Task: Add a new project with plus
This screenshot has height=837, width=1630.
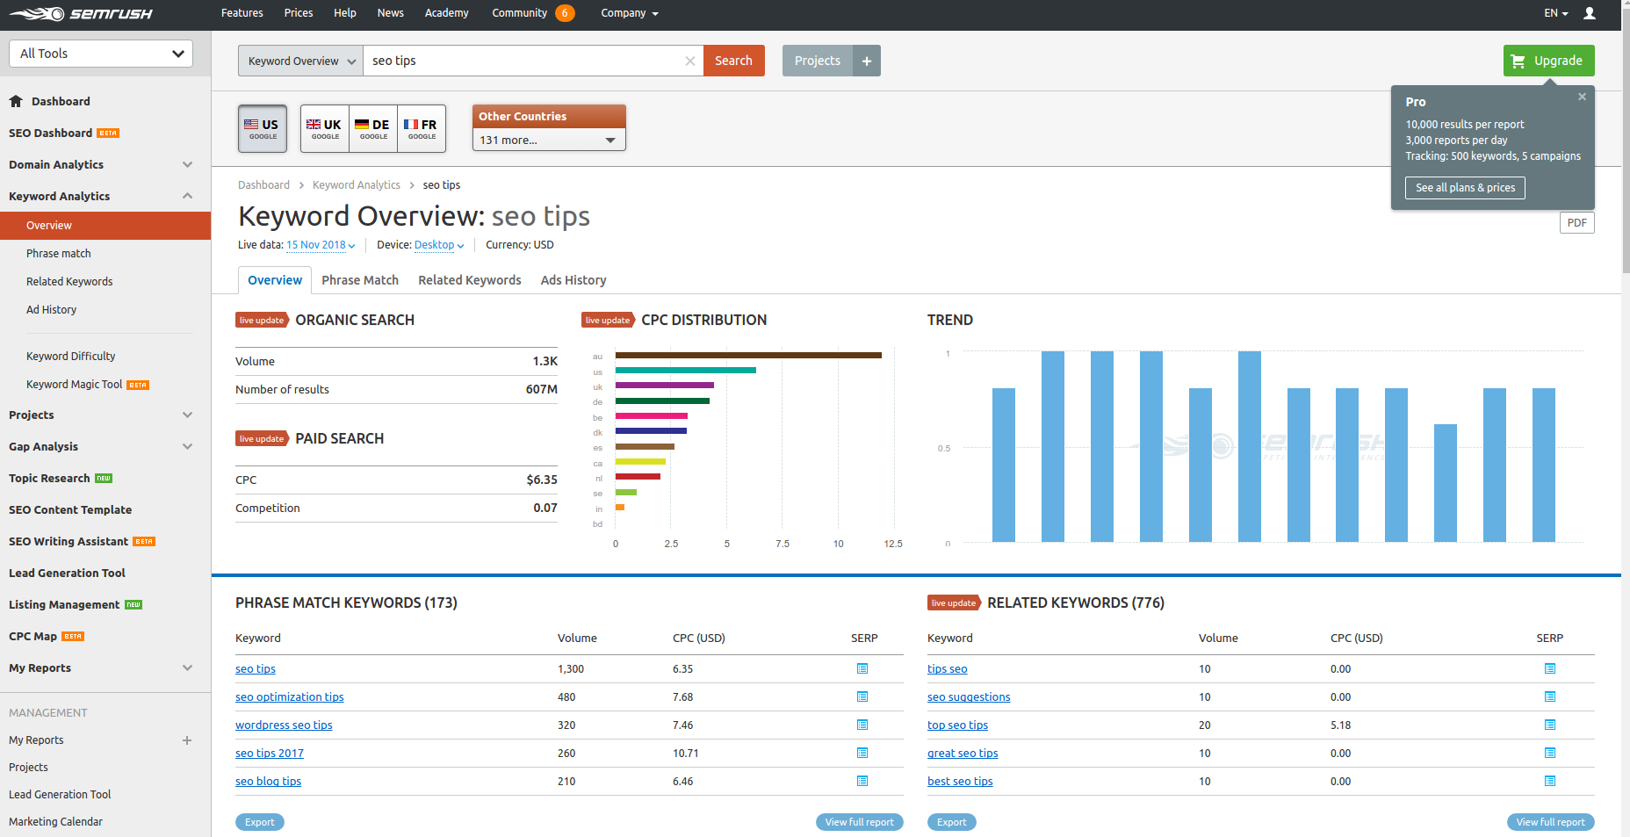Action: (867, 61)
